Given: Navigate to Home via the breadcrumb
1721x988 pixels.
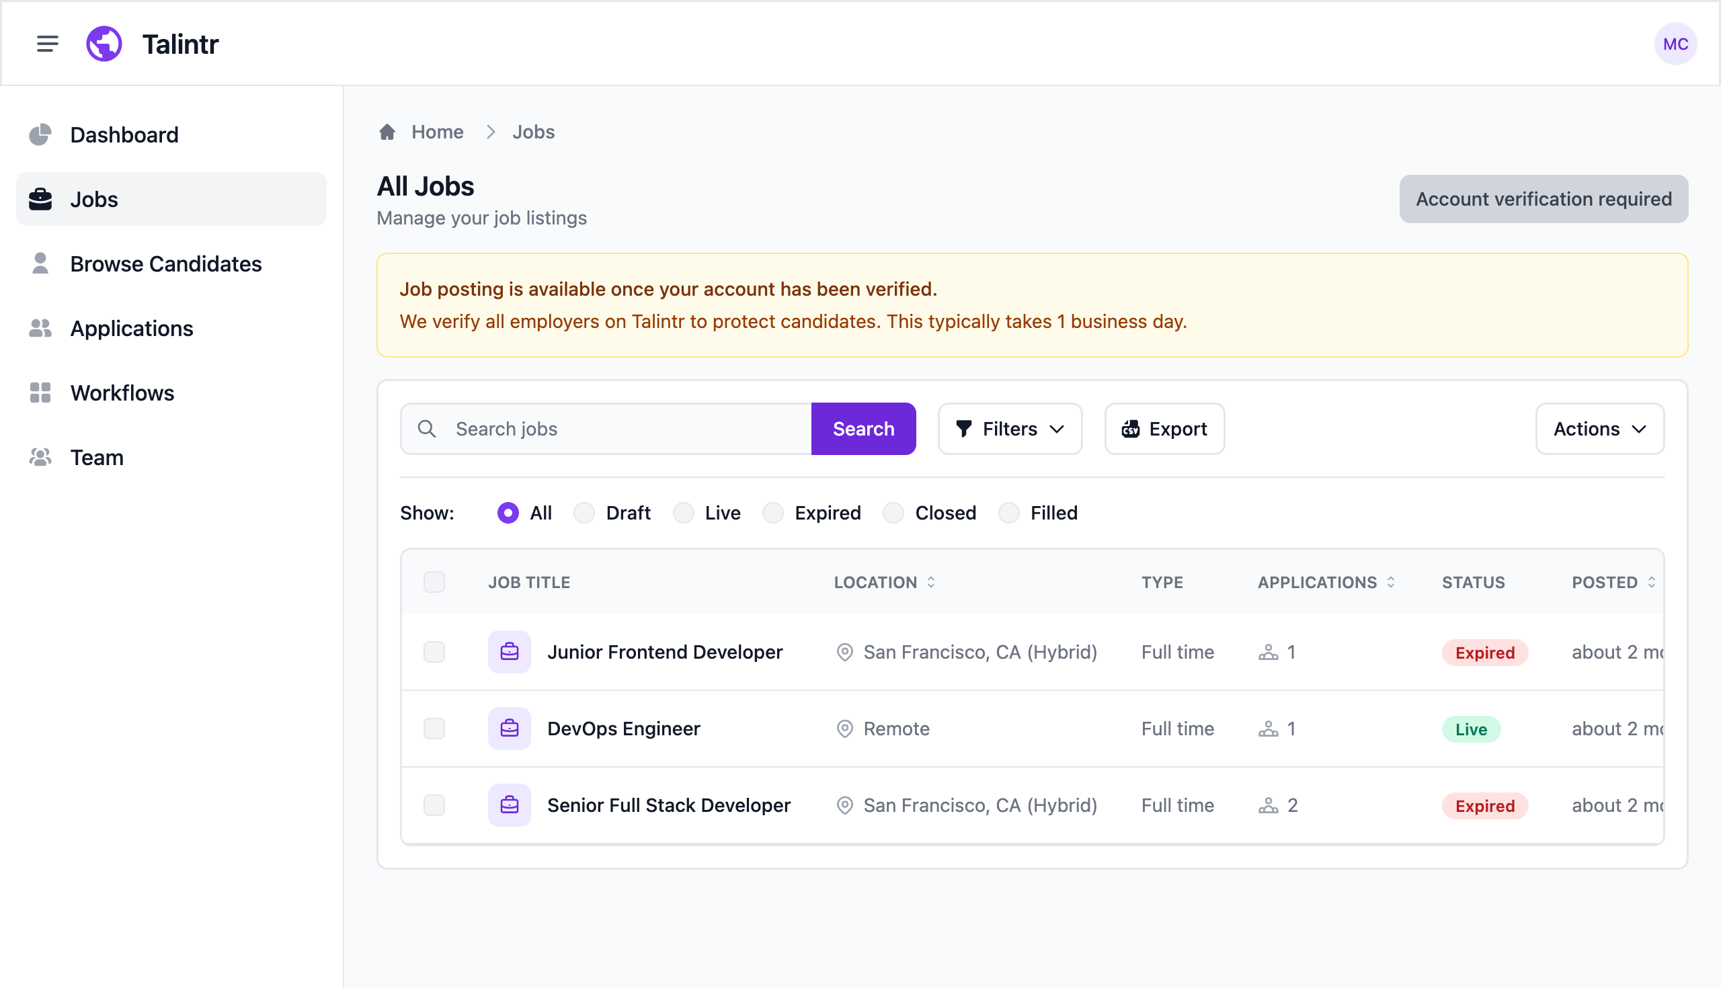Looking at the screenshot, I should [x=437, y=132].
